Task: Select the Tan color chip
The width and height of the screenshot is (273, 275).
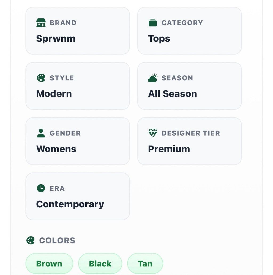Action: 145,263
